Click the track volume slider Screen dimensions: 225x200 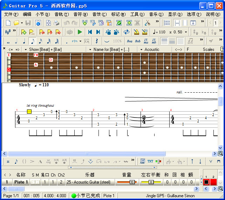[x=127, y=182]
